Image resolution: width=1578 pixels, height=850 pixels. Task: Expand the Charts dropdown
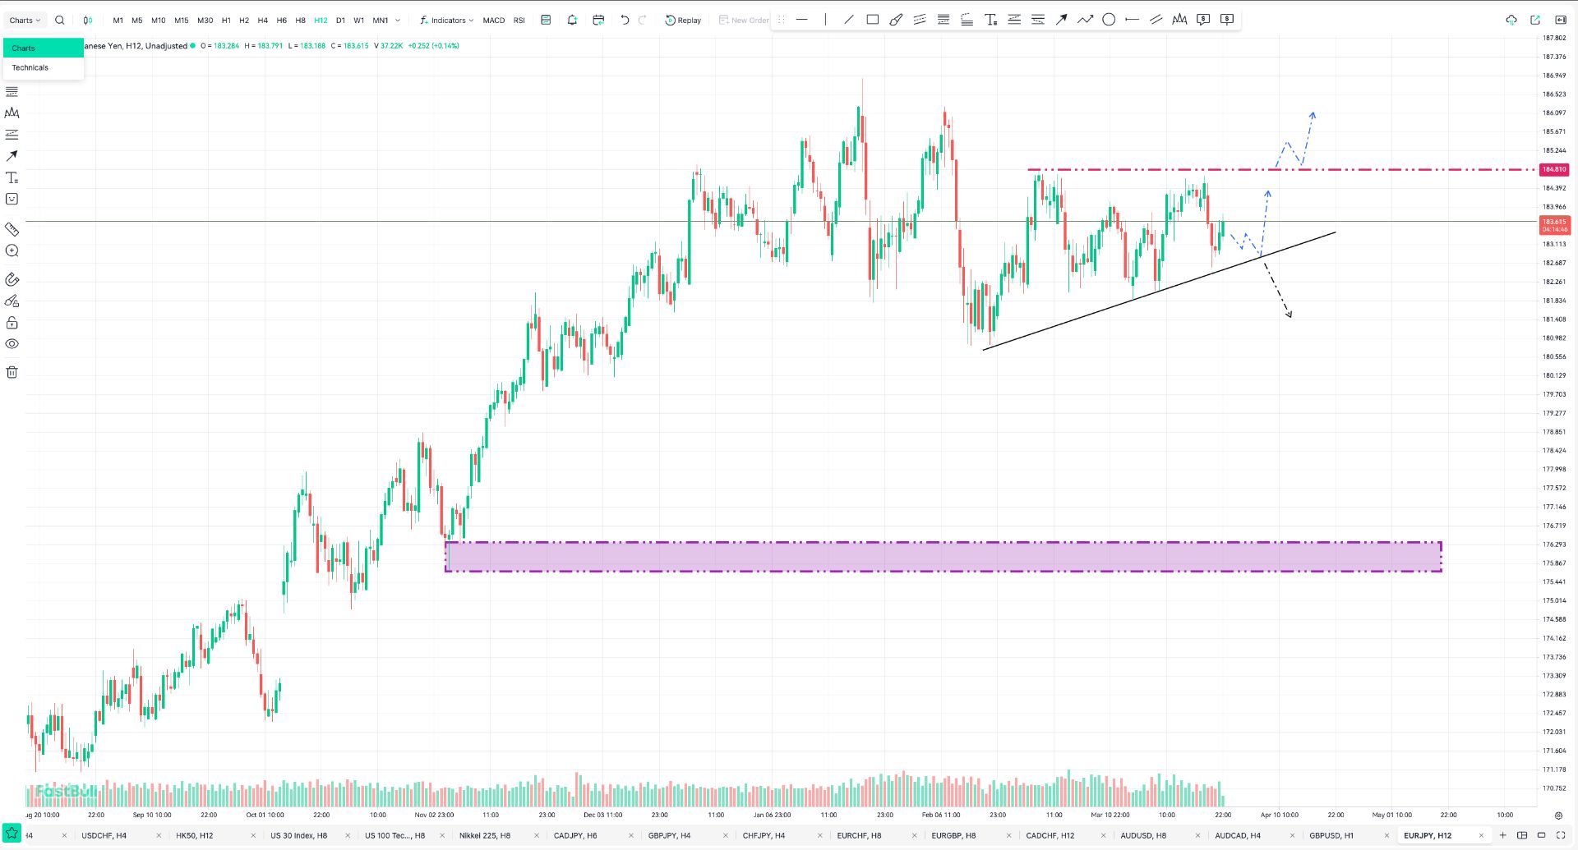(25, 21)
